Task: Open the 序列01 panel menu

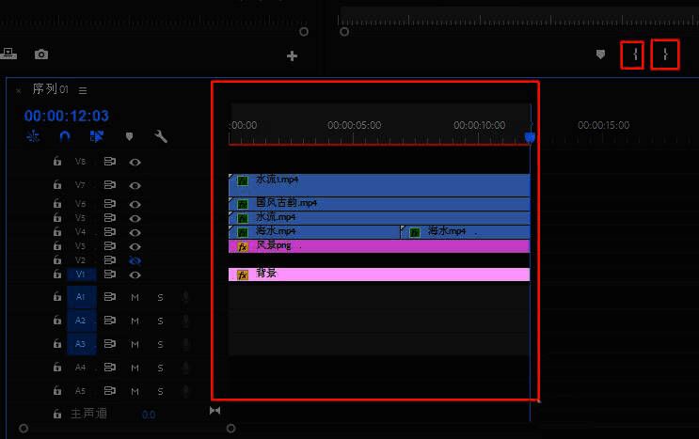Action: click(83, 90)
